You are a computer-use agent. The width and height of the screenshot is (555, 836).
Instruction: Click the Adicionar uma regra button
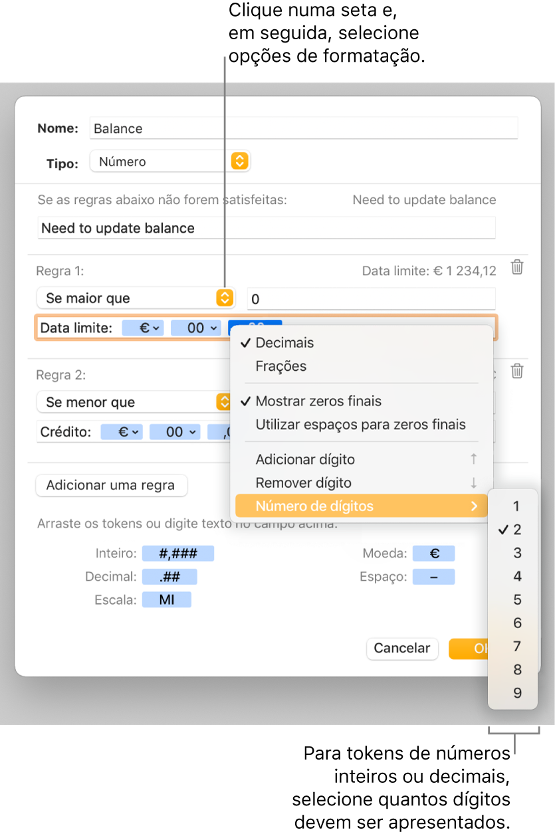coord(111,485)
